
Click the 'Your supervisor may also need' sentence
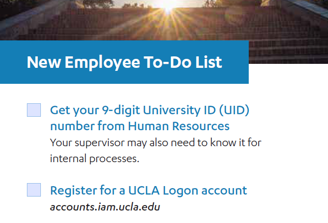click(156, 143)
